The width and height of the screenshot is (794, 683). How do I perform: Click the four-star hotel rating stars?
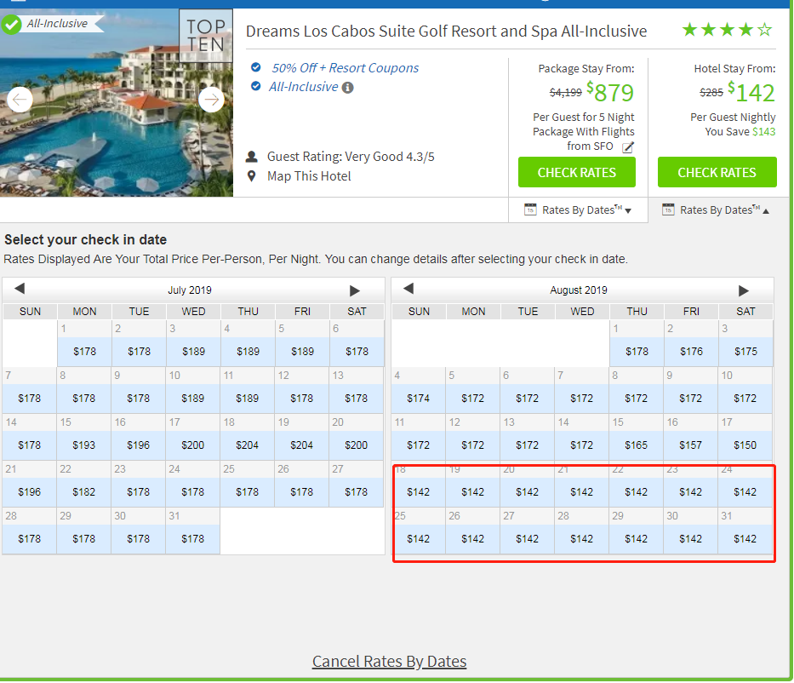click(727, 30)
